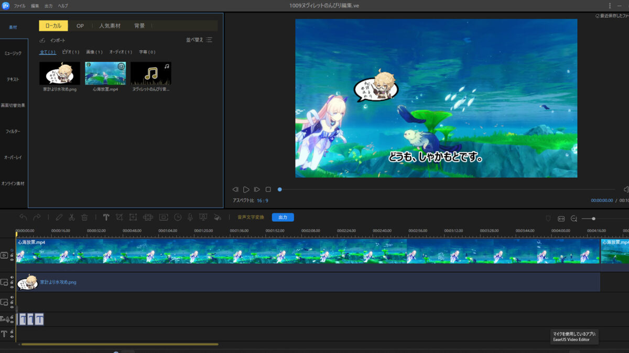The width and height of the screenshot is (629, 353).
Task: Open the ミュージック sidebar section
Action: (13, 53)
